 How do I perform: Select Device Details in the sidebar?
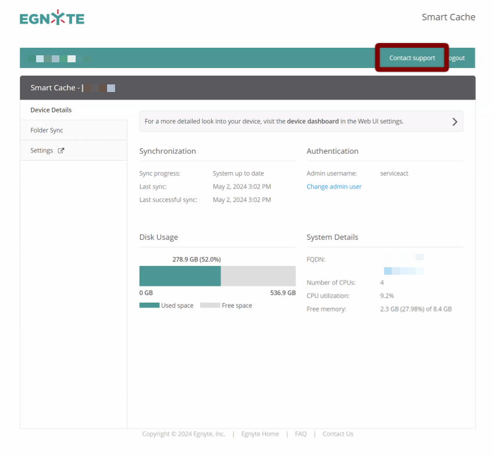[x=51, y=109]
